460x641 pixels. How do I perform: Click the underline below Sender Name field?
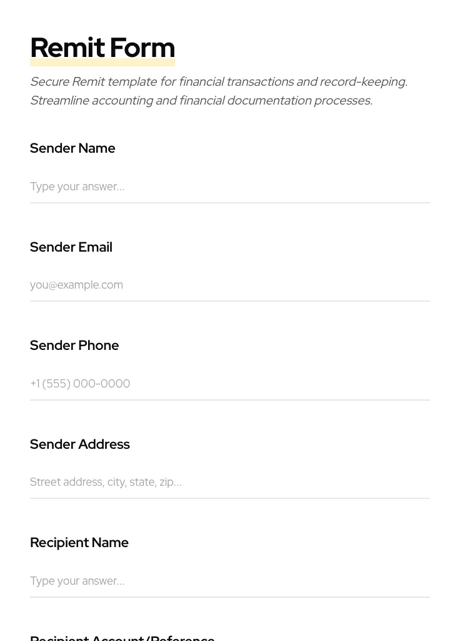[x=229, y=203]
